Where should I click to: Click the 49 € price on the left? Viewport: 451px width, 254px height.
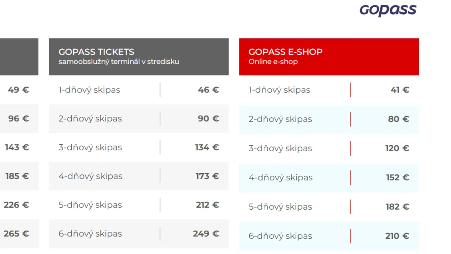coord(18,90)
